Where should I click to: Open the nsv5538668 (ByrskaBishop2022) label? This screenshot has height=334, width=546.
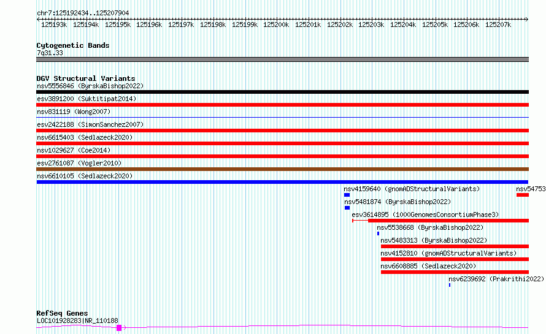tap(430, 227)
